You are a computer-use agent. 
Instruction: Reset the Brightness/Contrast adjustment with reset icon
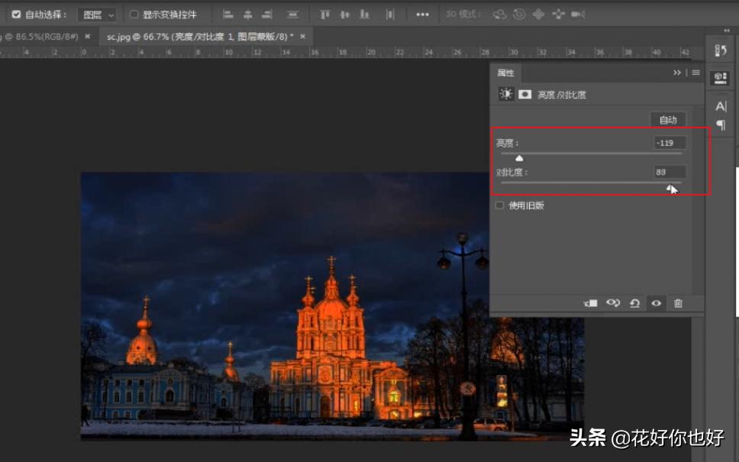(635, 303)
